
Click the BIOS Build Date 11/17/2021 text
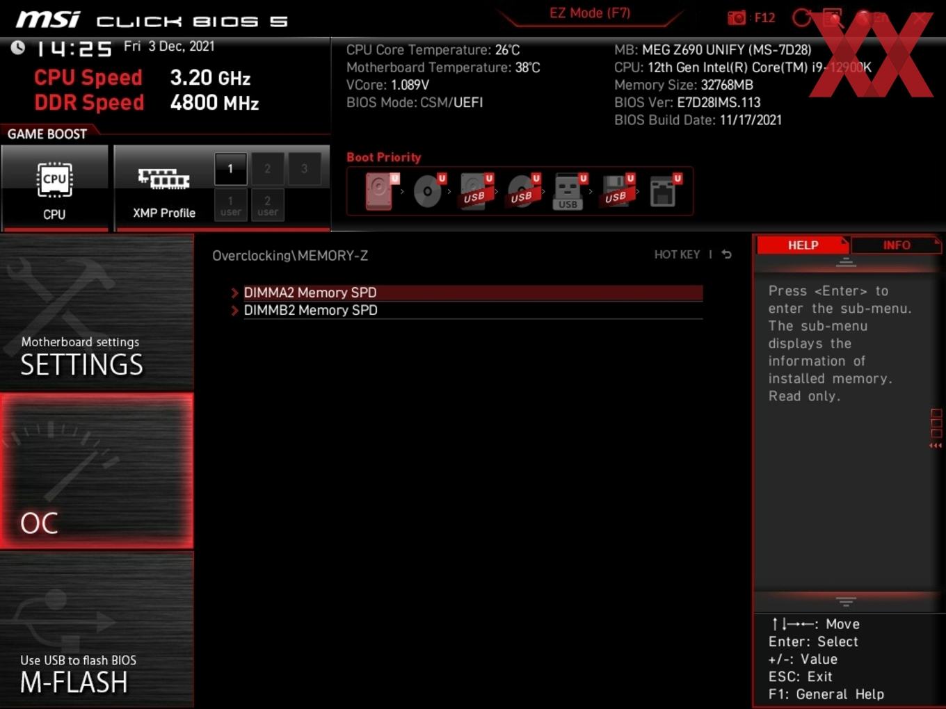698,120
